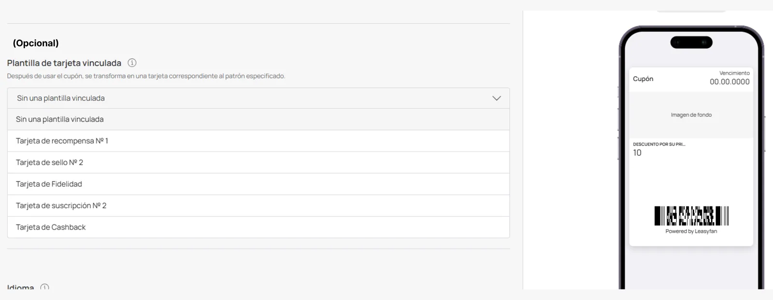Image resolution: width=773 pixels, height=300 pixels.
Task: Click 'Cupón' title in card preview
Action: tap(643, 79)
